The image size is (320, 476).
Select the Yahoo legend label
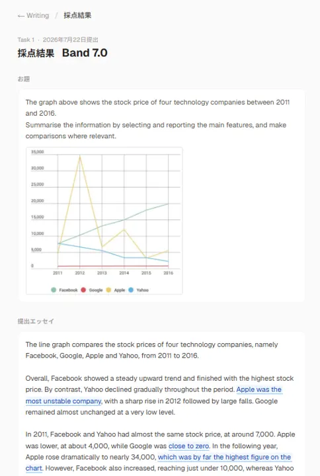142,290
